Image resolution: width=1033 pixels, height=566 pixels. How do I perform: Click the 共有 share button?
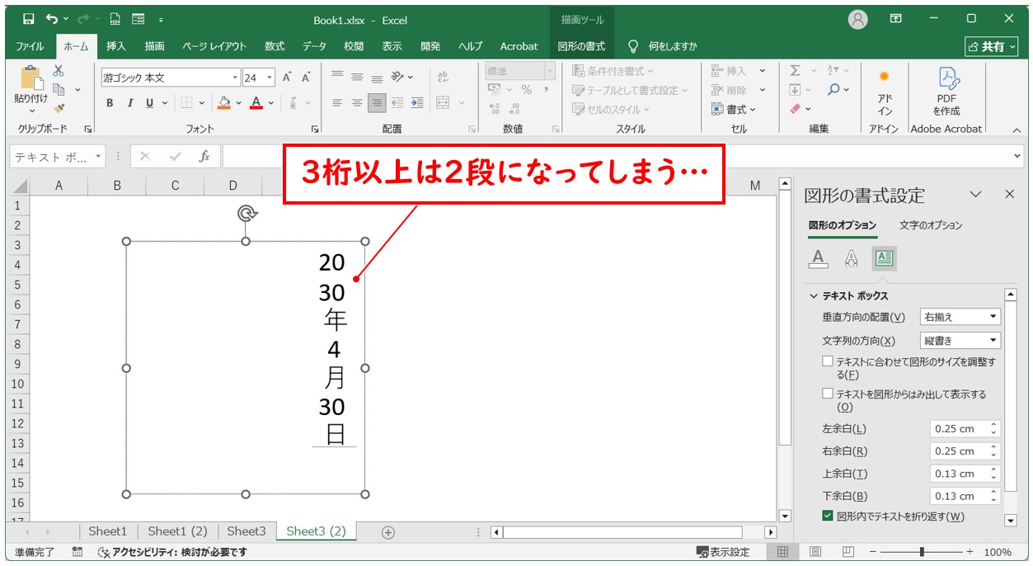[993, 46]
